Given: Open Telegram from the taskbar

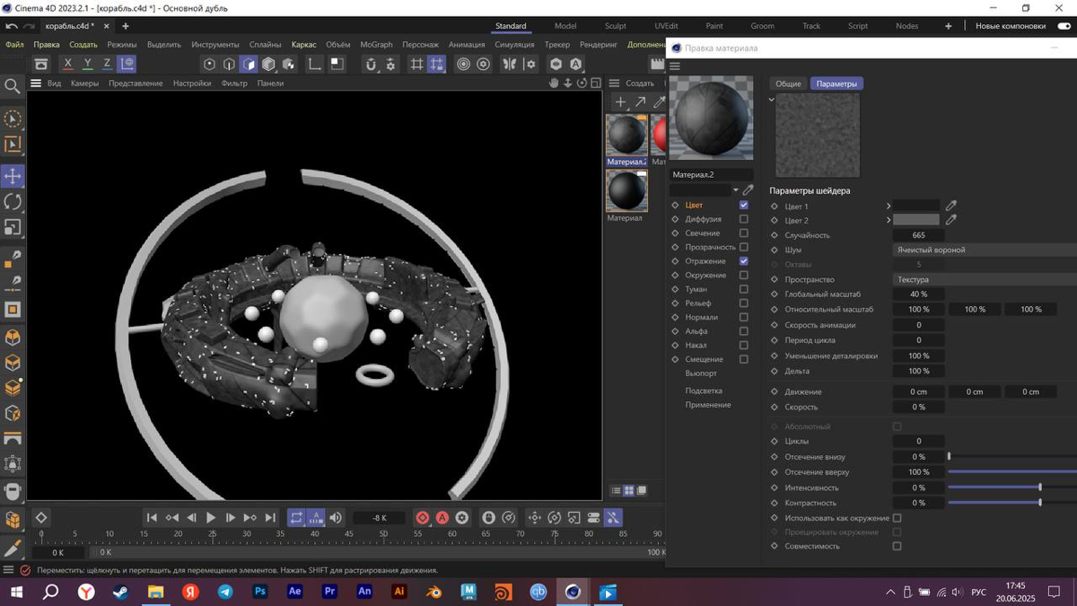Looking at the screenshot, I should tap(225, 592).
